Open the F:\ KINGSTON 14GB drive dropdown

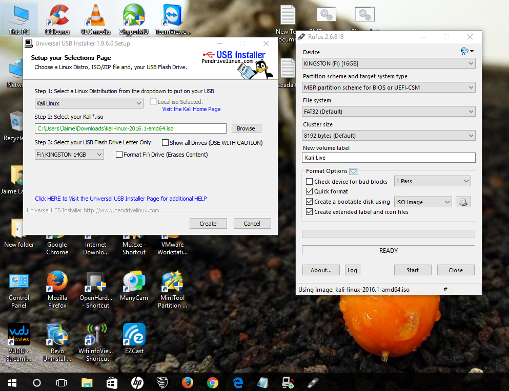[x=70, y=155]
